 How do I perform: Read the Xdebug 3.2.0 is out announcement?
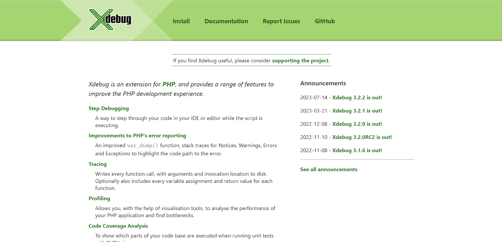pos(357,124)
